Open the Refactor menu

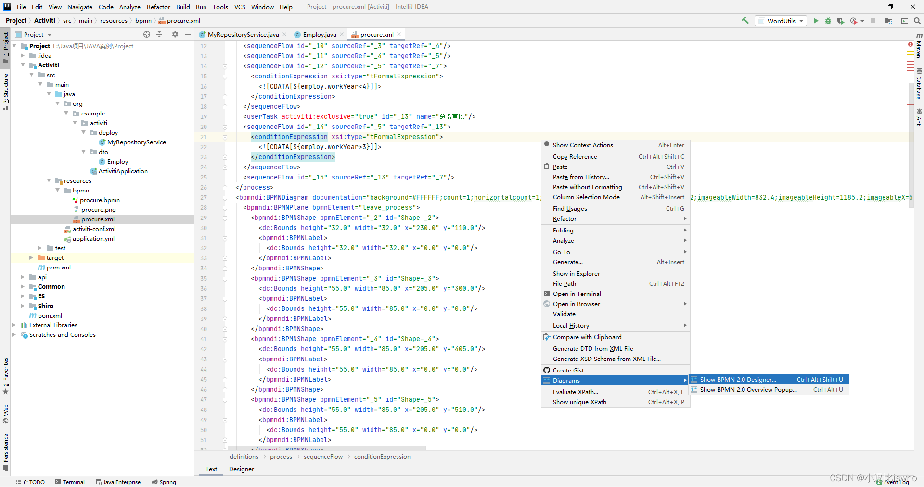pos(158,7)
